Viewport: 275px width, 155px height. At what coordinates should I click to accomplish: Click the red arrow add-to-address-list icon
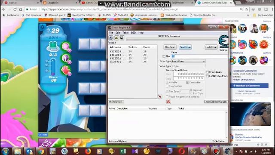[160, 96]
